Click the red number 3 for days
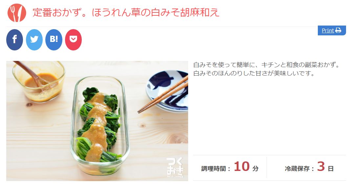The height and width of the screenshot is (186, 350). pyautogui.click(x=321, y=166)
